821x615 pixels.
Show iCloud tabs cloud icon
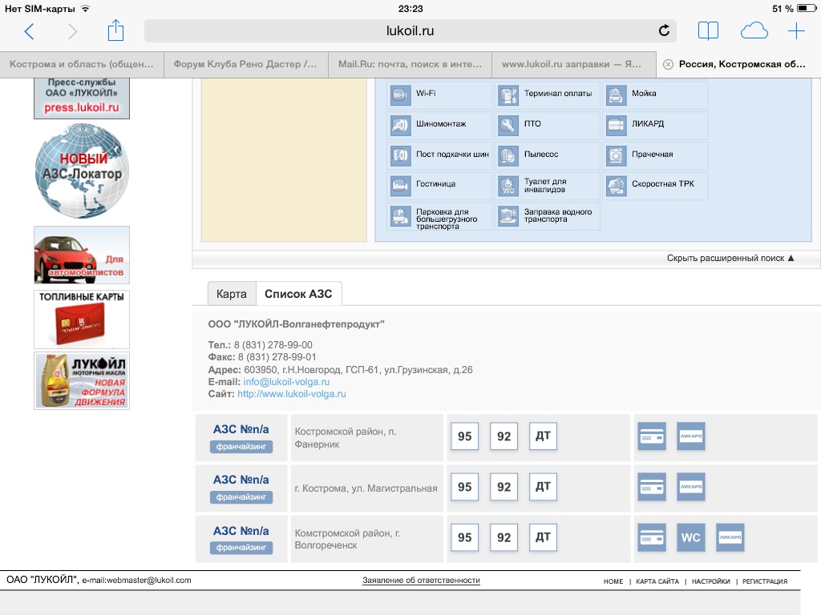(754, 31)
